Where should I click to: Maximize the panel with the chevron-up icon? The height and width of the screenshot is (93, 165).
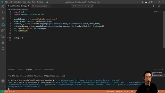pyautogui.click(x=160, y=69)
